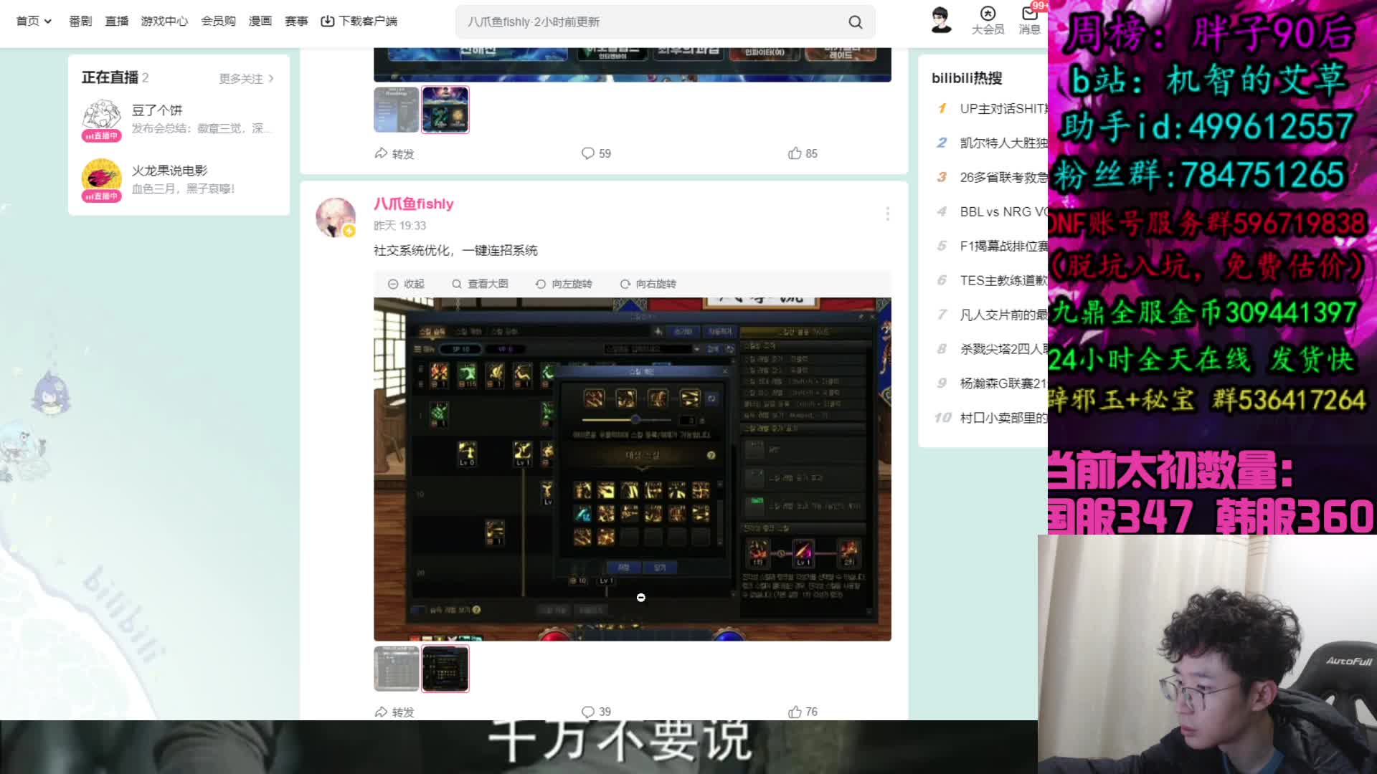Expand 更多关注 chevron link
The image size is (1377, 774).
point(246,78)
